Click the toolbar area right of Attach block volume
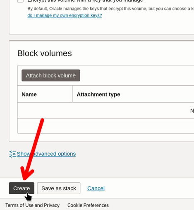 (137, 75)
